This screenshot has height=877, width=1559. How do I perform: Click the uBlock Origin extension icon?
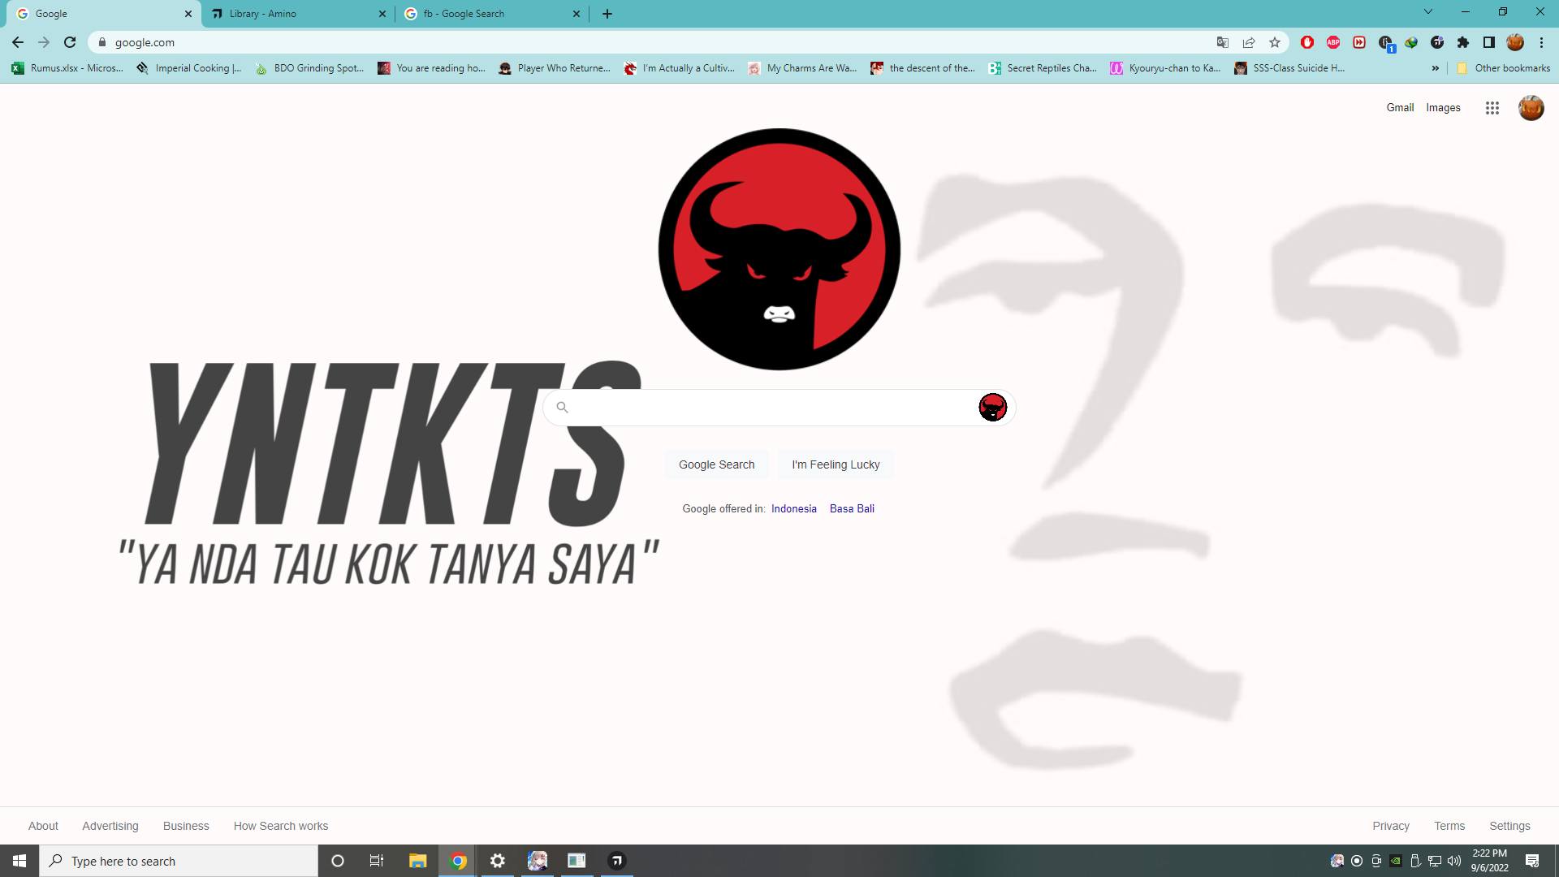[1307, 42]
